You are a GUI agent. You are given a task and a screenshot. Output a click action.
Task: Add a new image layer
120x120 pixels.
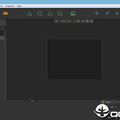[73, 14]
